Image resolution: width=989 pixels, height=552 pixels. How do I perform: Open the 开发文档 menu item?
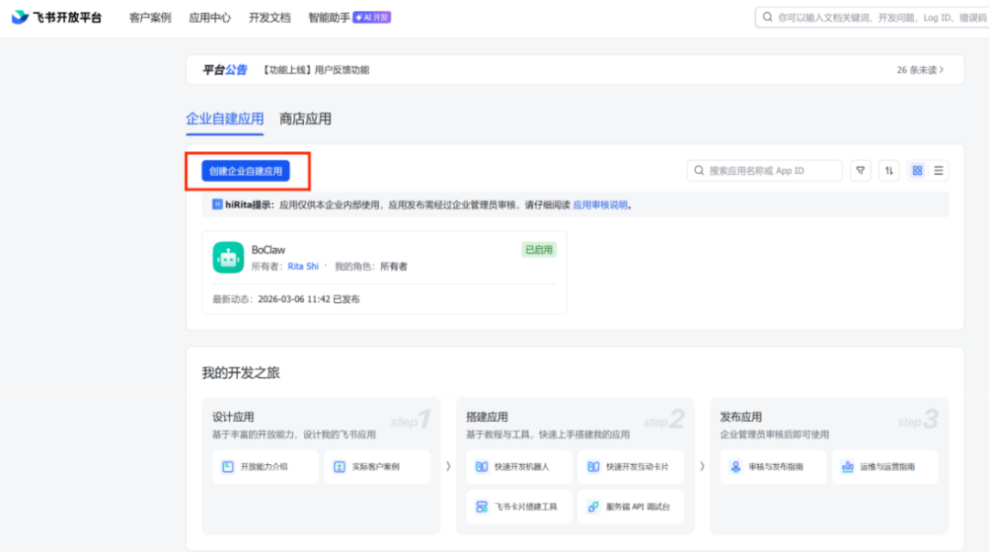pyautogui.click(x=269, y=17)
